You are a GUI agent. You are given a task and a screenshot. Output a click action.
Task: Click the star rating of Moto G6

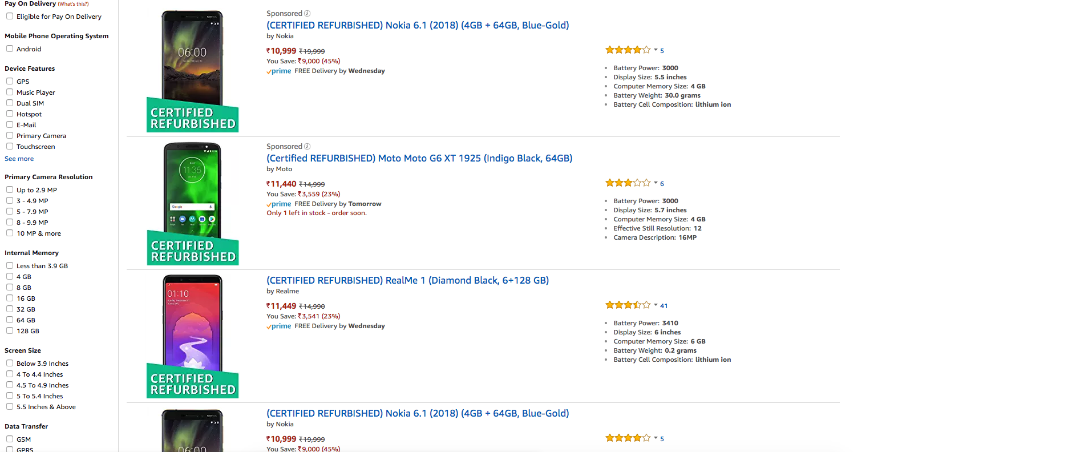coord(628,183)
